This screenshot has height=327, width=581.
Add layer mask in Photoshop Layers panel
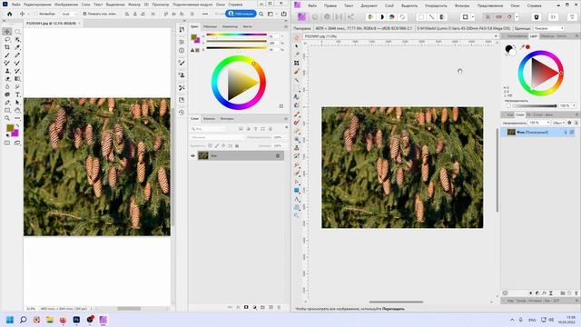point(246,307)
